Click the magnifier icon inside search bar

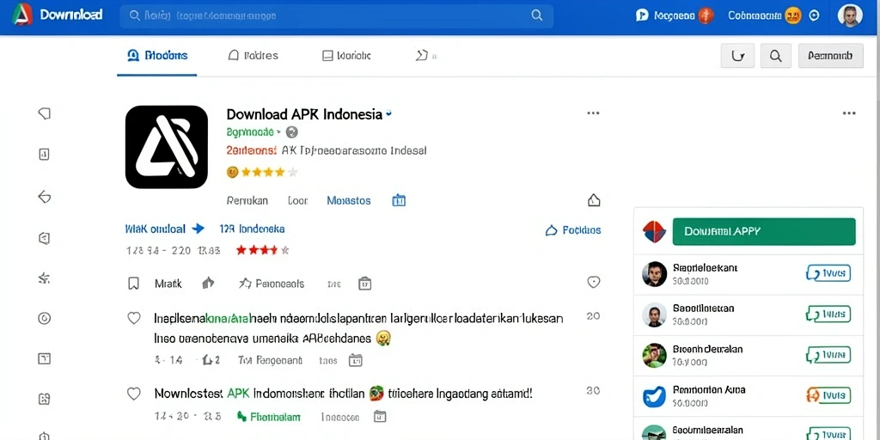(537, 15)
